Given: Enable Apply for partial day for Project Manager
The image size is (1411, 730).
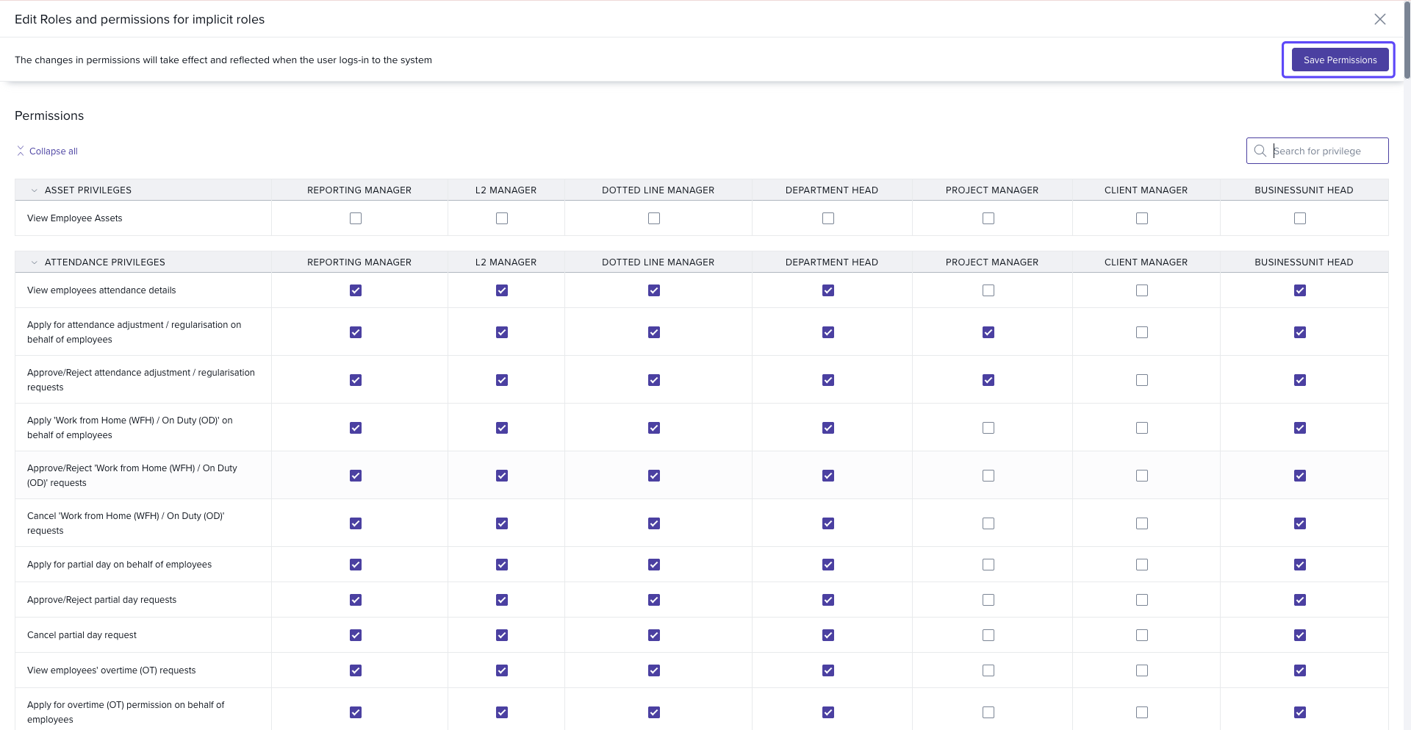Looking at the screenshot, I should 988,565.
